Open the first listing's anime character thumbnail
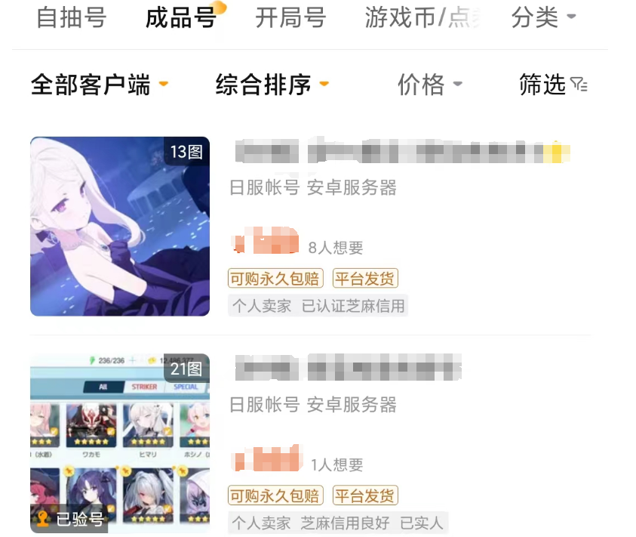Screen dimensions: 636x537 tap(120, 227)
